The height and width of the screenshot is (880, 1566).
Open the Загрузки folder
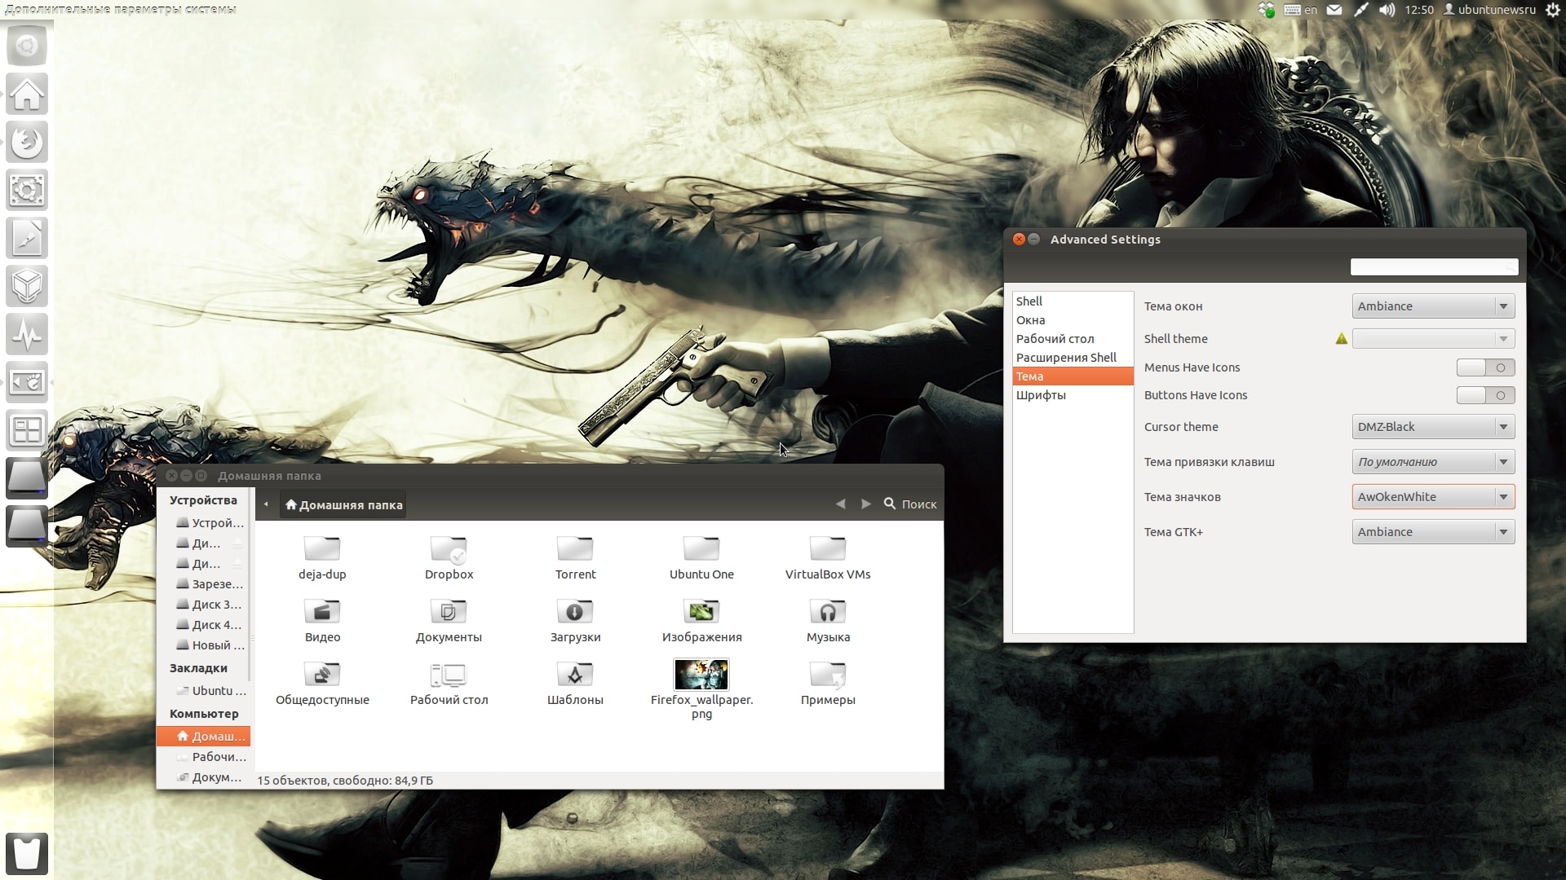[x=575, y=620]
